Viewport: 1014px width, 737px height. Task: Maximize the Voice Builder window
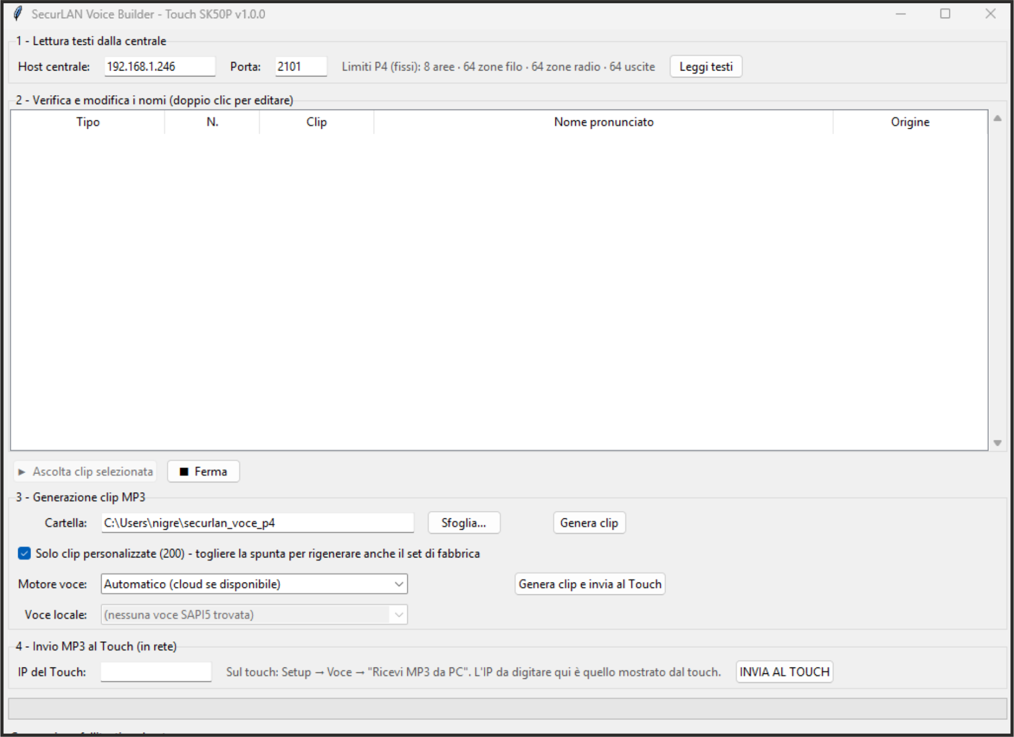[945, 14]
